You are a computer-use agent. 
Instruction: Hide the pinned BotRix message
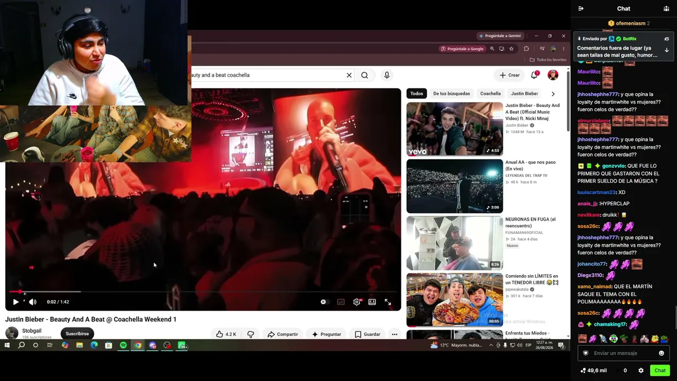[x=666, y=39]
